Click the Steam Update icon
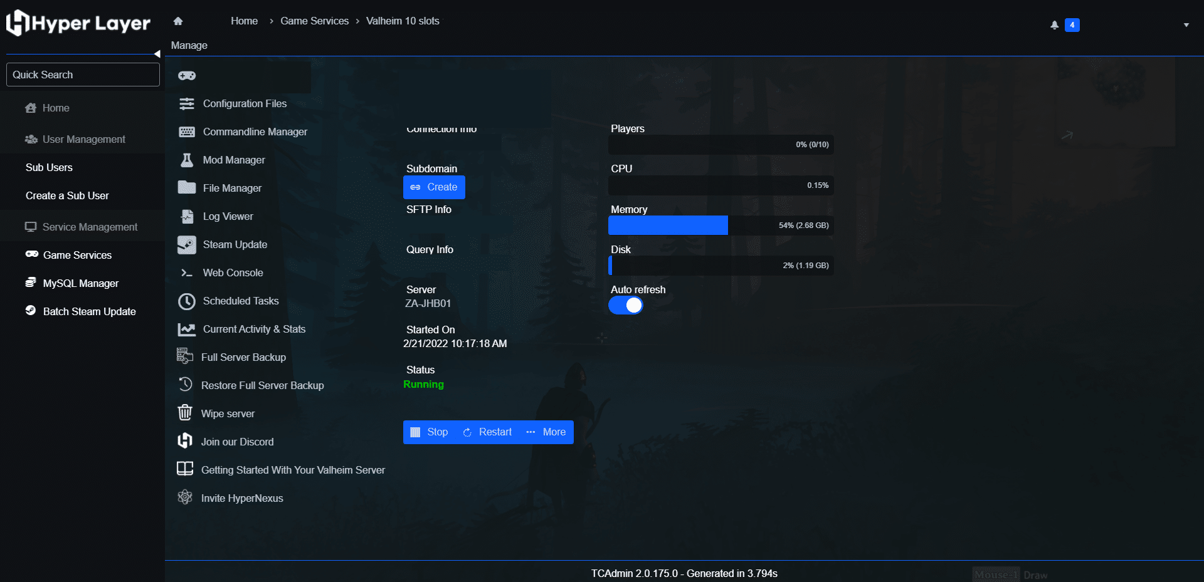1204x582 pixels. 187,245
